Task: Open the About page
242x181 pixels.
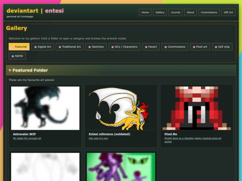Action: click(x=190, y=13)
